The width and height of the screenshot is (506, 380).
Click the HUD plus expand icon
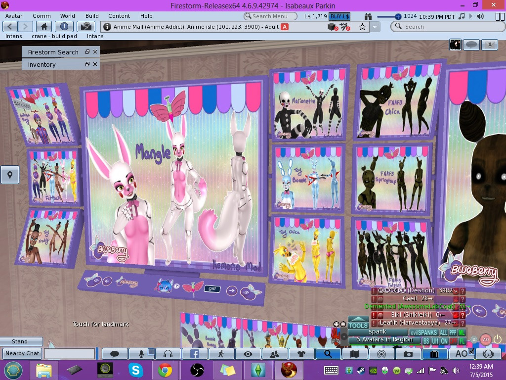point(336,324)
